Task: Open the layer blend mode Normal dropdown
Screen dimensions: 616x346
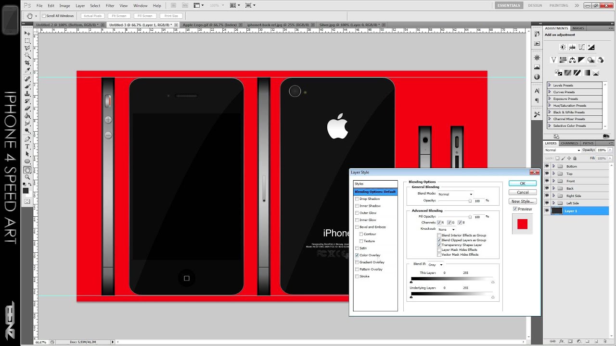Action: point(563,150)
